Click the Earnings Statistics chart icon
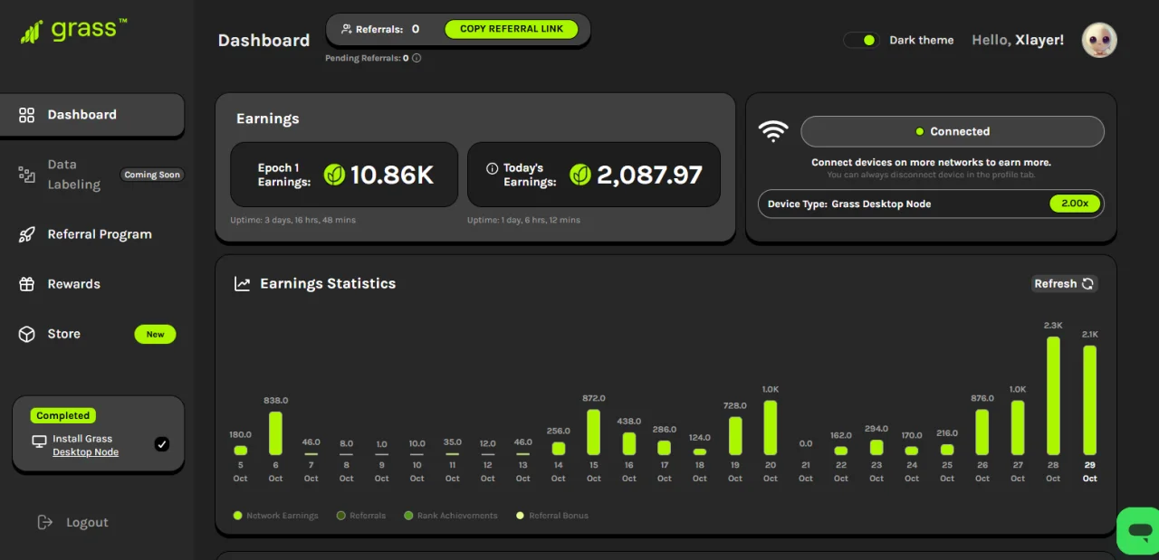Screen dimensions: 1159x560 pyautogui.click(x=243, y=284)
